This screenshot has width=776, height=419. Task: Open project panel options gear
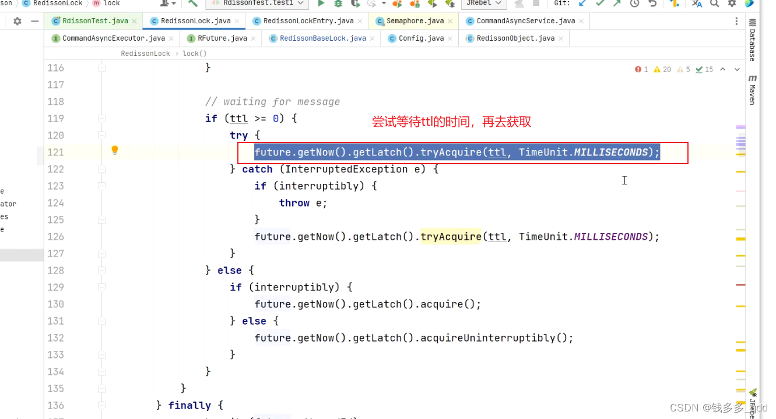[17, 21]
